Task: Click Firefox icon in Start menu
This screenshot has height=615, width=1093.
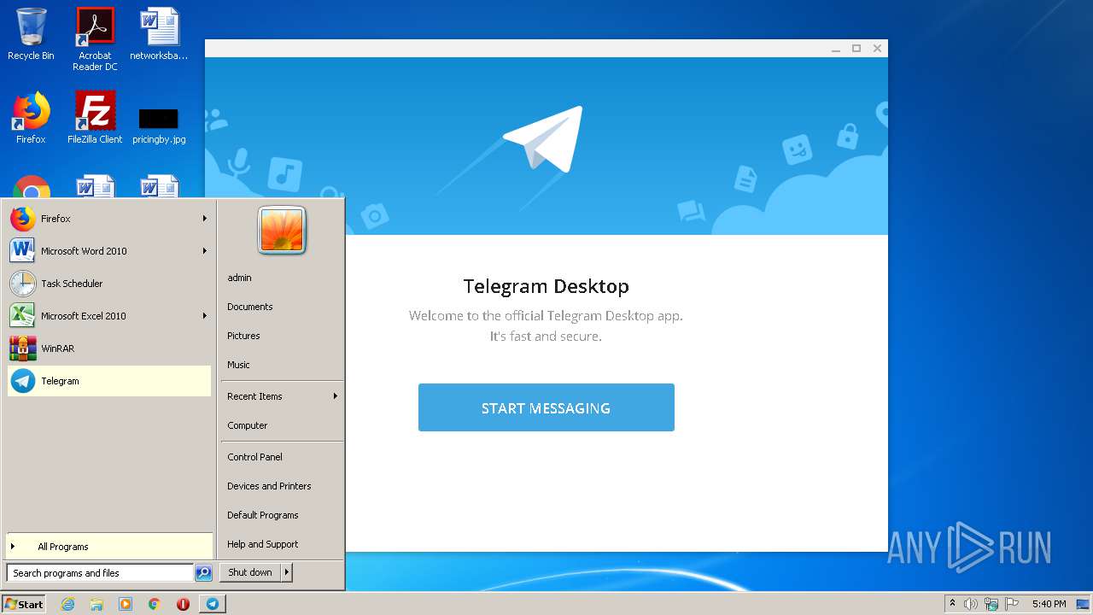Action: (23, 219)
